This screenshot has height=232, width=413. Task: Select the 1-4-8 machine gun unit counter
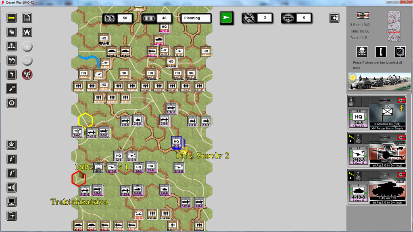point(77,132)
